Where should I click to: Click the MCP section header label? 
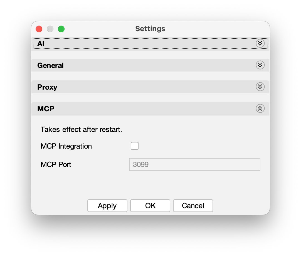46,109
